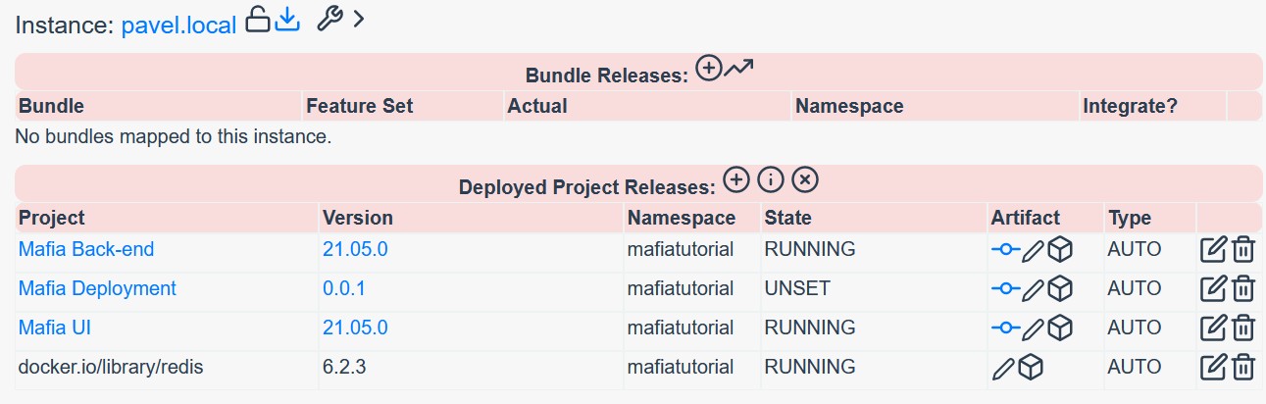
Task: Show info for Deployed Project Releases
Action: tap(771, 179)
